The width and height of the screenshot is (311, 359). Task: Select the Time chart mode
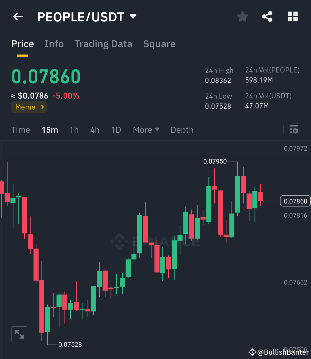(20, 130)
